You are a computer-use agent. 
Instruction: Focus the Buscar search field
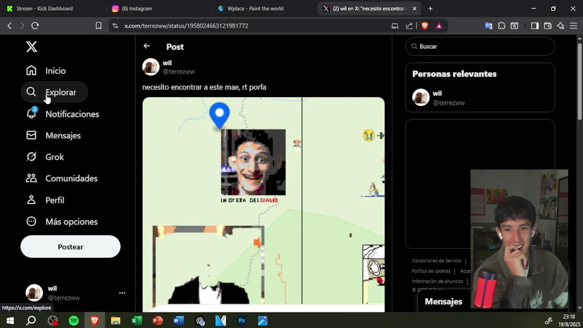480,46
